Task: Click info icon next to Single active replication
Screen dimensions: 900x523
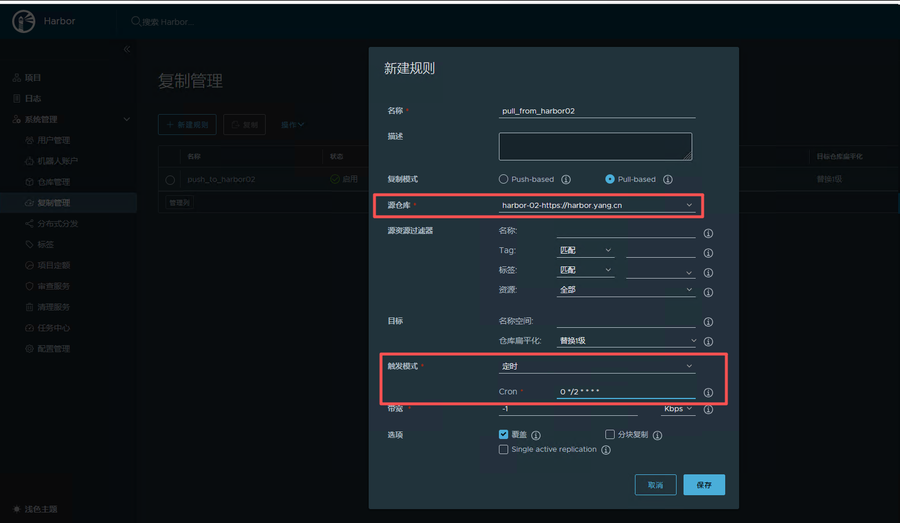Action: (606, 450)
